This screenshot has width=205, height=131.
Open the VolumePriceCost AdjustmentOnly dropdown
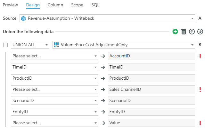tap(124, 45)
